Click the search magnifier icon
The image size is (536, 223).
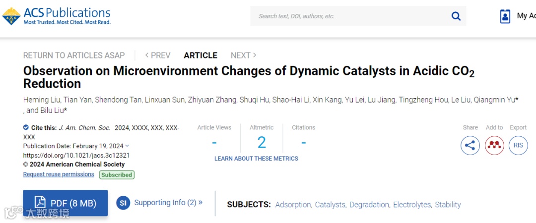click(456, 16)
